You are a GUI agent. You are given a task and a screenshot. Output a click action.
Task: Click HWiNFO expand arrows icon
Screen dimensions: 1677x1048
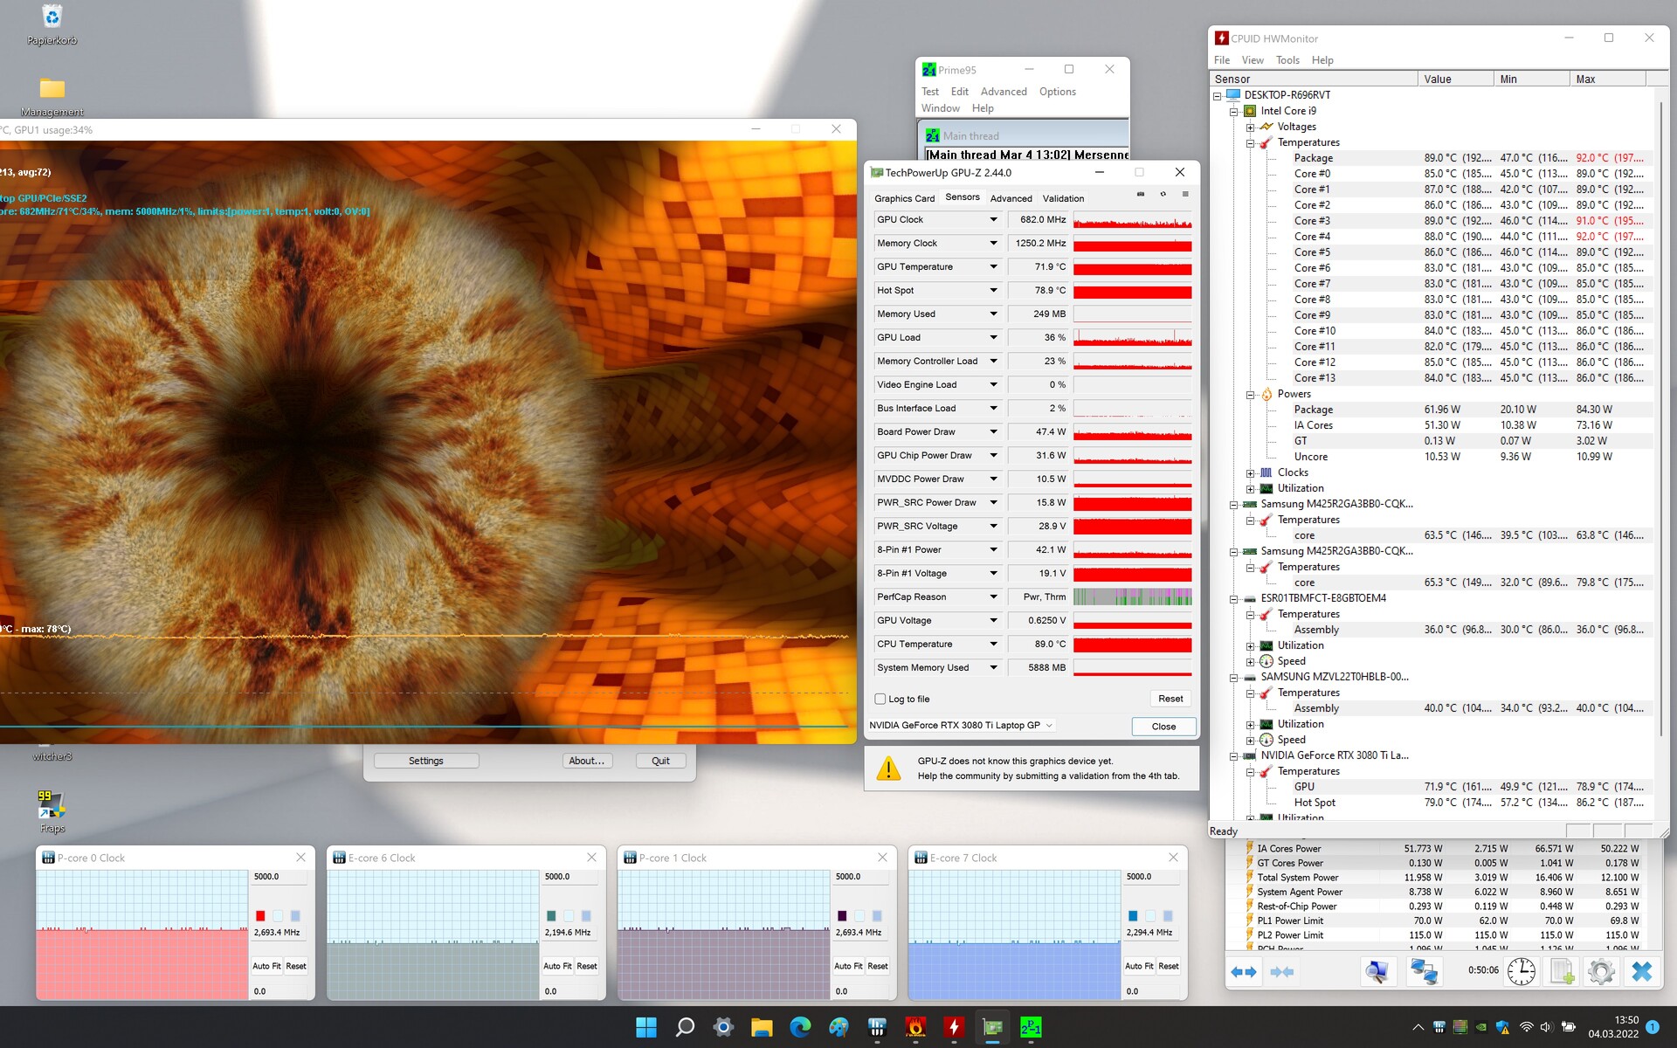click(x=1244, y=971)
